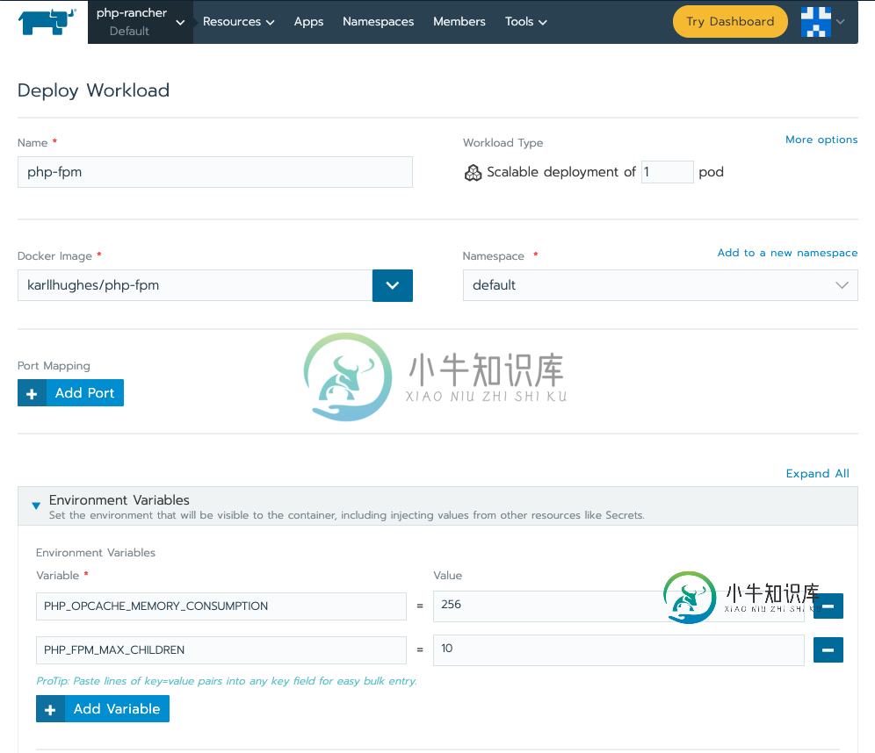
Task: Click the Rancher cow logo
Action: (x=47, y=22)
